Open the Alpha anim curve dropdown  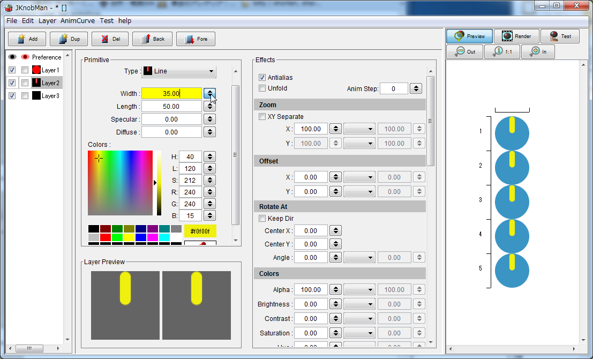[x=359, y=290]
